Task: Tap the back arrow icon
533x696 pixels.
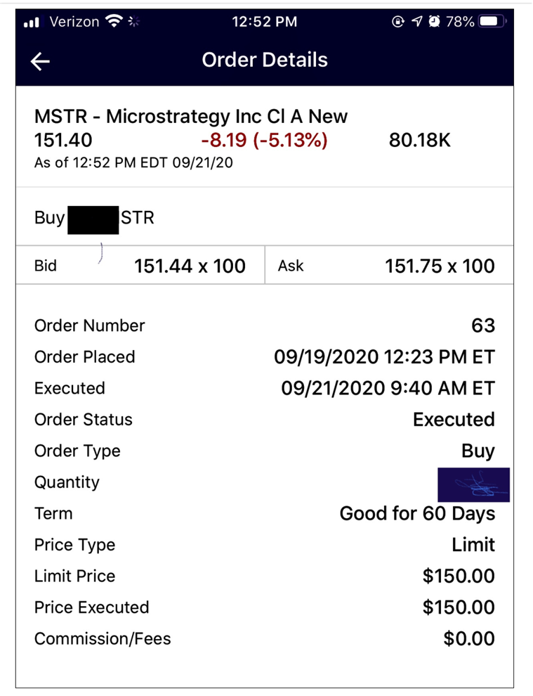Action: [x=41, y=61]
